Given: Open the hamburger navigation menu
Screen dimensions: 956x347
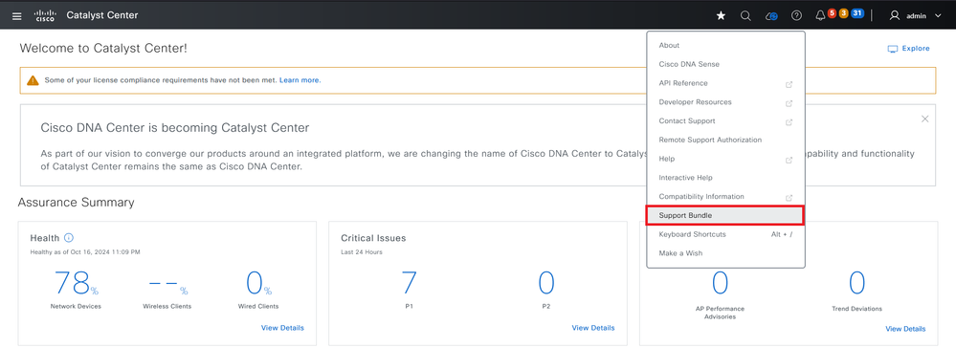Looking at the screenshot, I should pos(17,16).
